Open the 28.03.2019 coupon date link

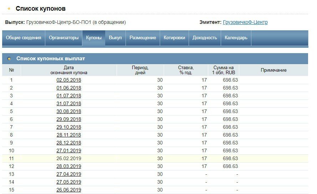(69, 167)
